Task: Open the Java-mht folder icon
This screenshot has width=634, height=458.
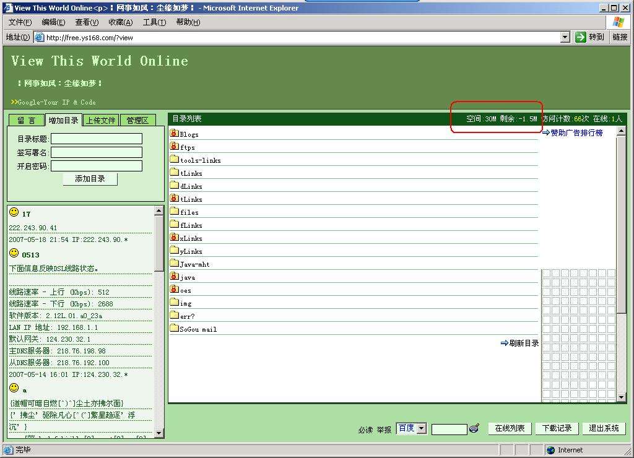Action: click(x=174, y=263)
